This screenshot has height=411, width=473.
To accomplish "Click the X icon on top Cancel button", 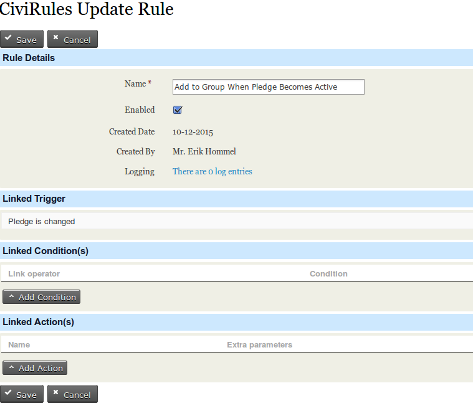I will (55, 39).
